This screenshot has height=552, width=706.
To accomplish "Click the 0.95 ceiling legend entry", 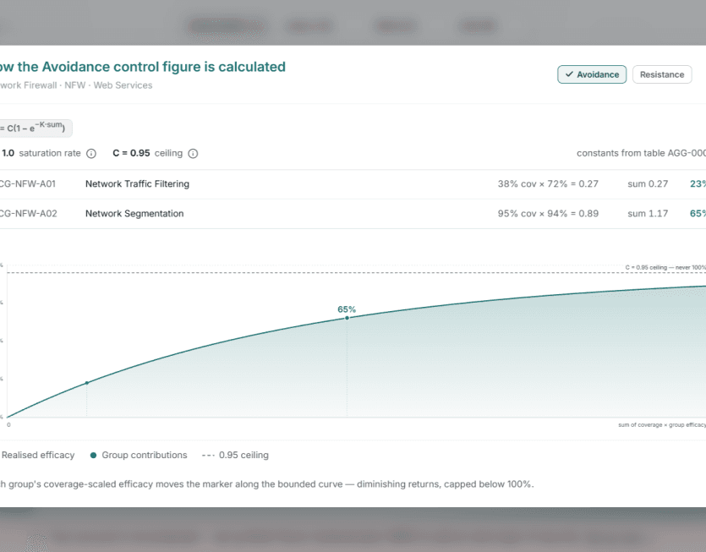I will (235, 455).
